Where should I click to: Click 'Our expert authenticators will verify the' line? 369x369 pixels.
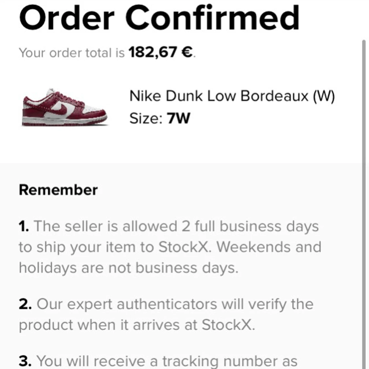coord(175,304)
